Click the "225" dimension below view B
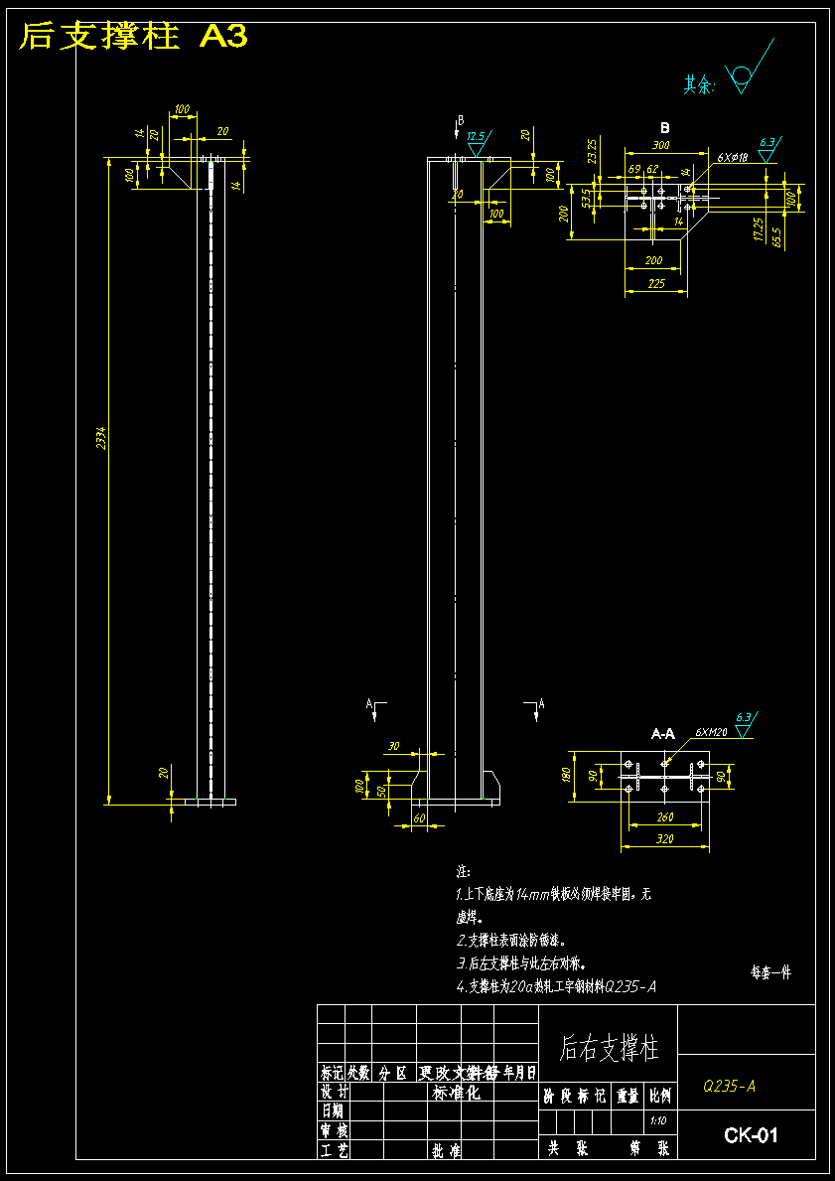835x1181 pixels. point(656,283)
